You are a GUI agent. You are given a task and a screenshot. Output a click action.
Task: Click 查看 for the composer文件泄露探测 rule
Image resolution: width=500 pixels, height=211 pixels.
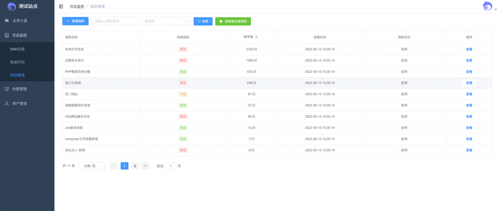pos(469,139)
